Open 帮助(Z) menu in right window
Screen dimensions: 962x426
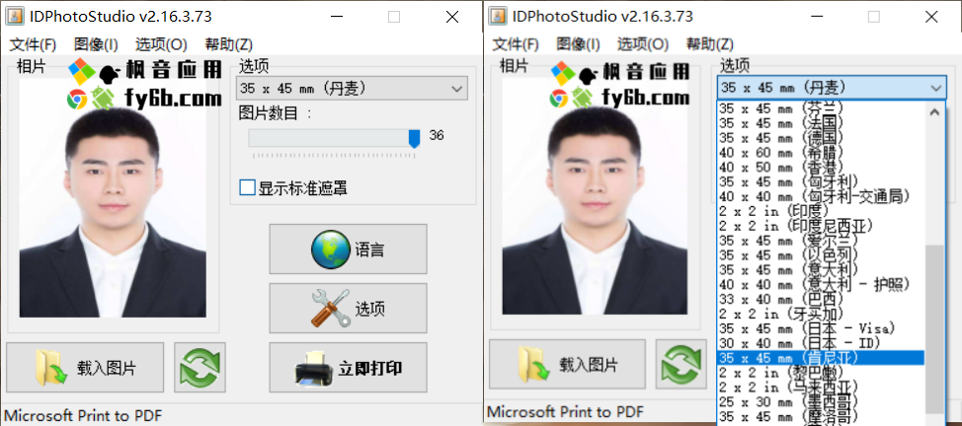pos(710,44)
